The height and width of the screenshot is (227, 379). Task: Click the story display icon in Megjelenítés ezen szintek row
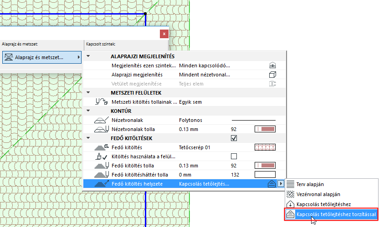point(272,66)
